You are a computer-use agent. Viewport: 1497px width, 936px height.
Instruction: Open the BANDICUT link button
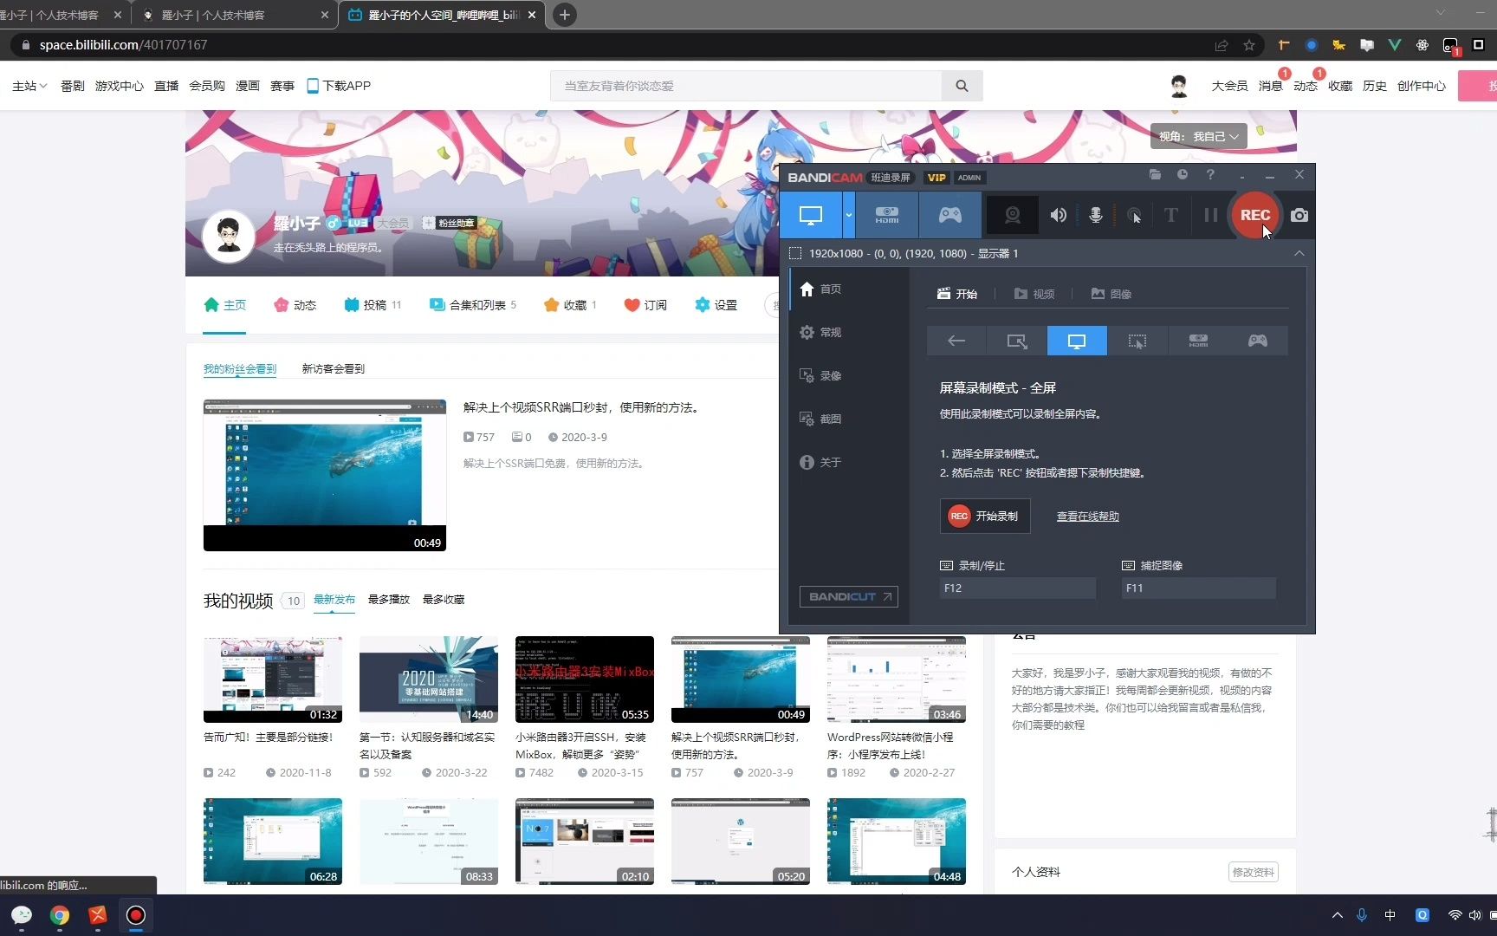point(848,596)
